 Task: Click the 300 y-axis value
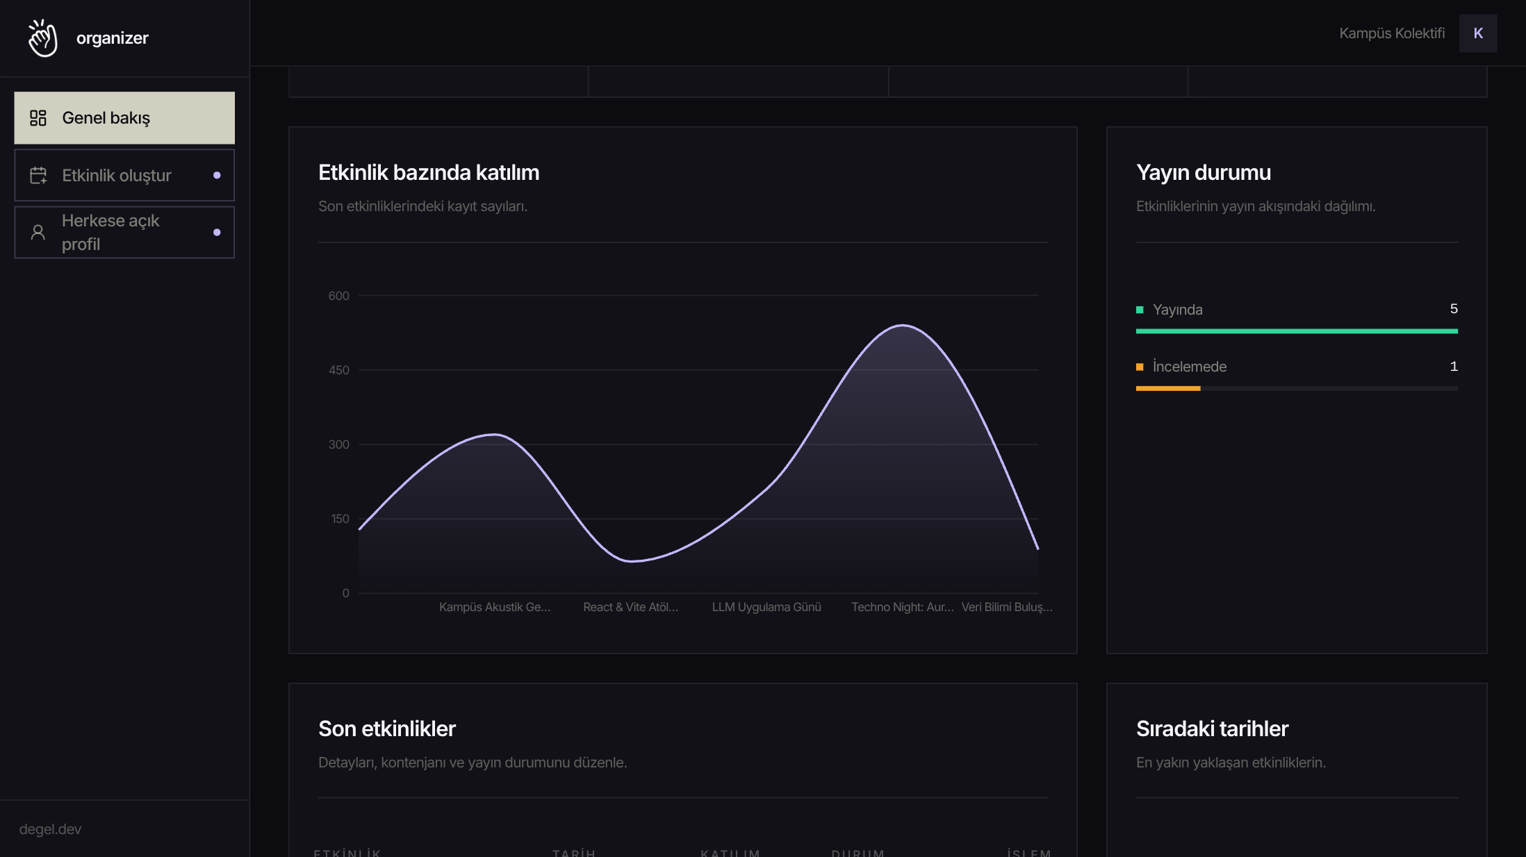(x=338, y=444)
